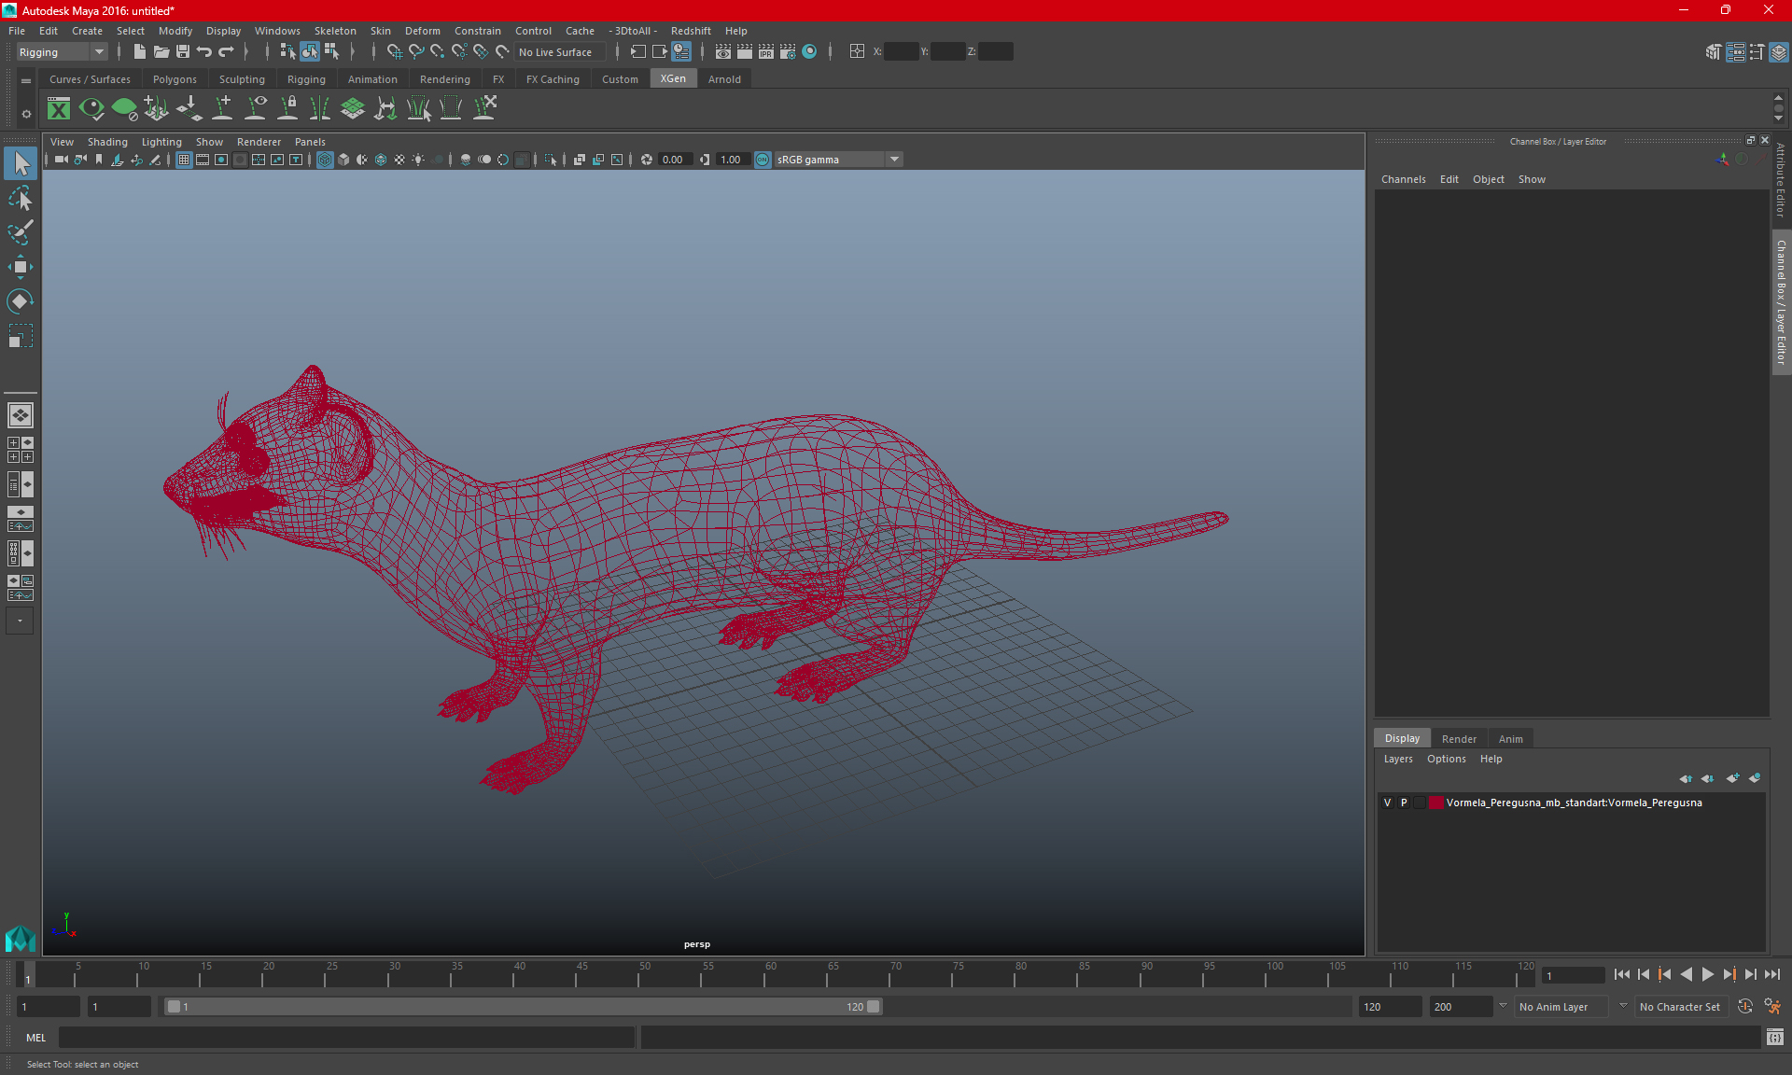
Task: Open viewport Shading menu
Action: [107, 142]
